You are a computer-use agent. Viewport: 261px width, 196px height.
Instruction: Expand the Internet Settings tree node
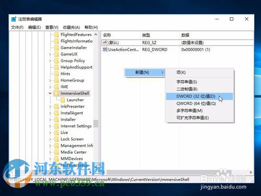tap(50, 126)
